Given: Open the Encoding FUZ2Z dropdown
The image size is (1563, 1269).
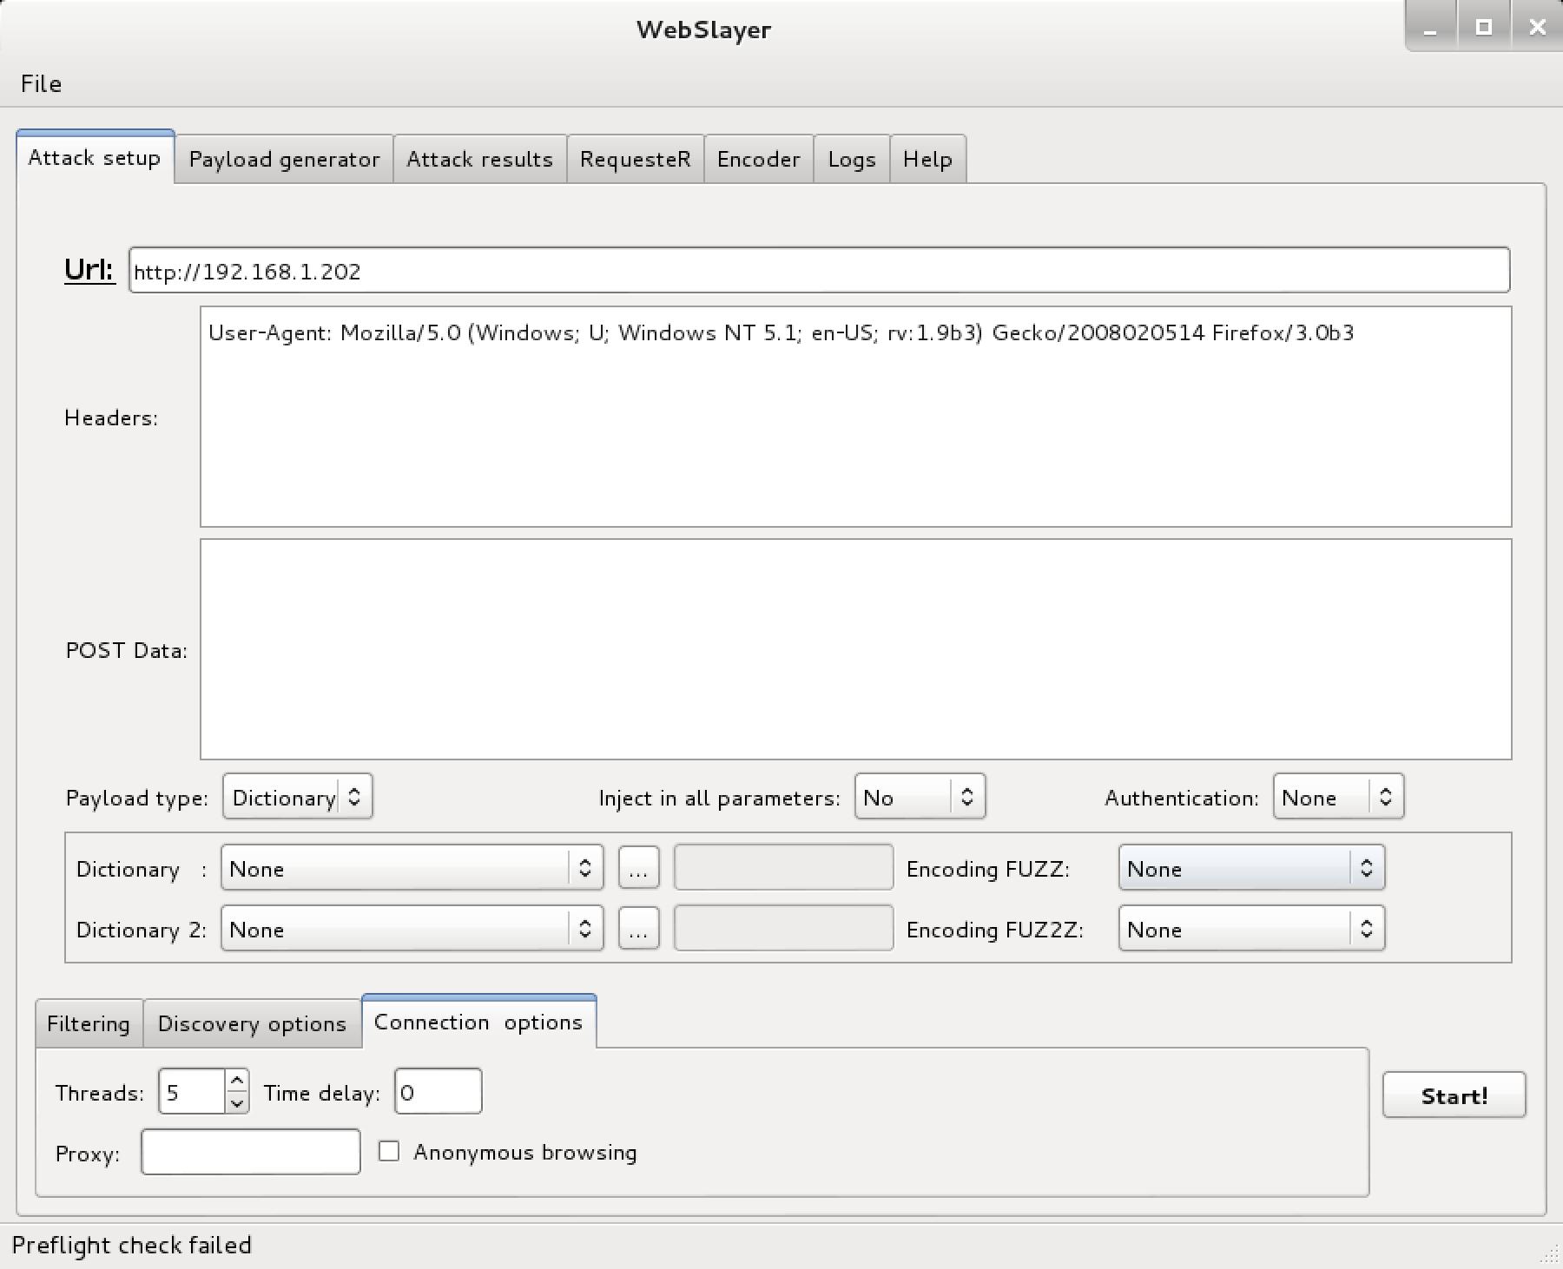Looking at the screenshot, I should (1250, 930).
